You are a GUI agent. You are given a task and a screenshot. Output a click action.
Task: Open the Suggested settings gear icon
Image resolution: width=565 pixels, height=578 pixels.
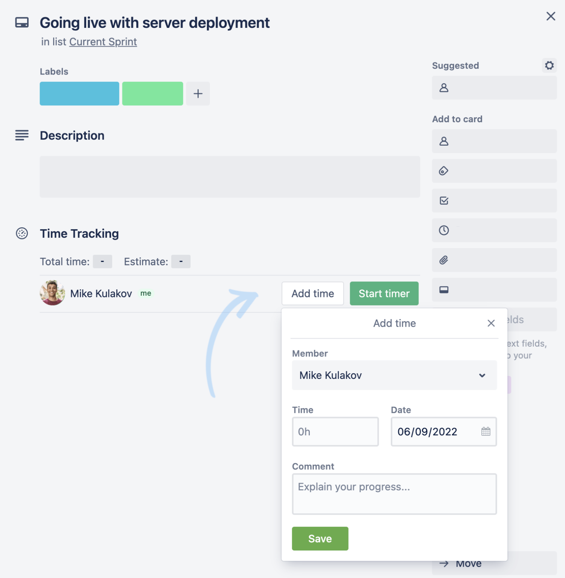(x=549, y=65)
